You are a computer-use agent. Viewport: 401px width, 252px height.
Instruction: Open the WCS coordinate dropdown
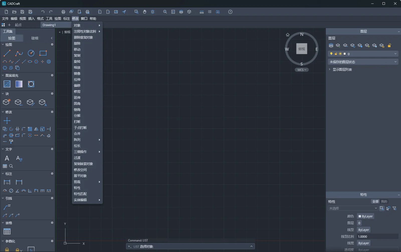tap(302, 70)
